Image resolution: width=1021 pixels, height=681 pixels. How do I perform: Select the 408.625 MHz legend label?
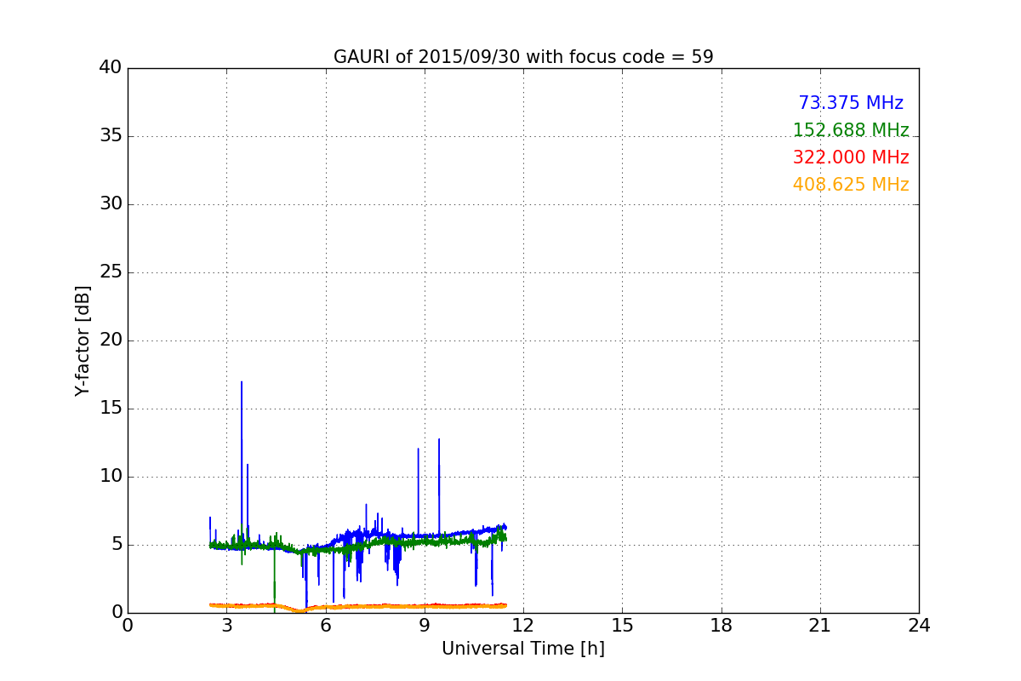tap(851, 185)
